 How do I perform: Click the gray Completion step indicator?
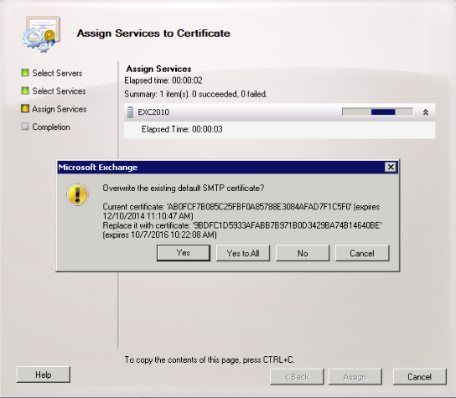tap(25, 127)
